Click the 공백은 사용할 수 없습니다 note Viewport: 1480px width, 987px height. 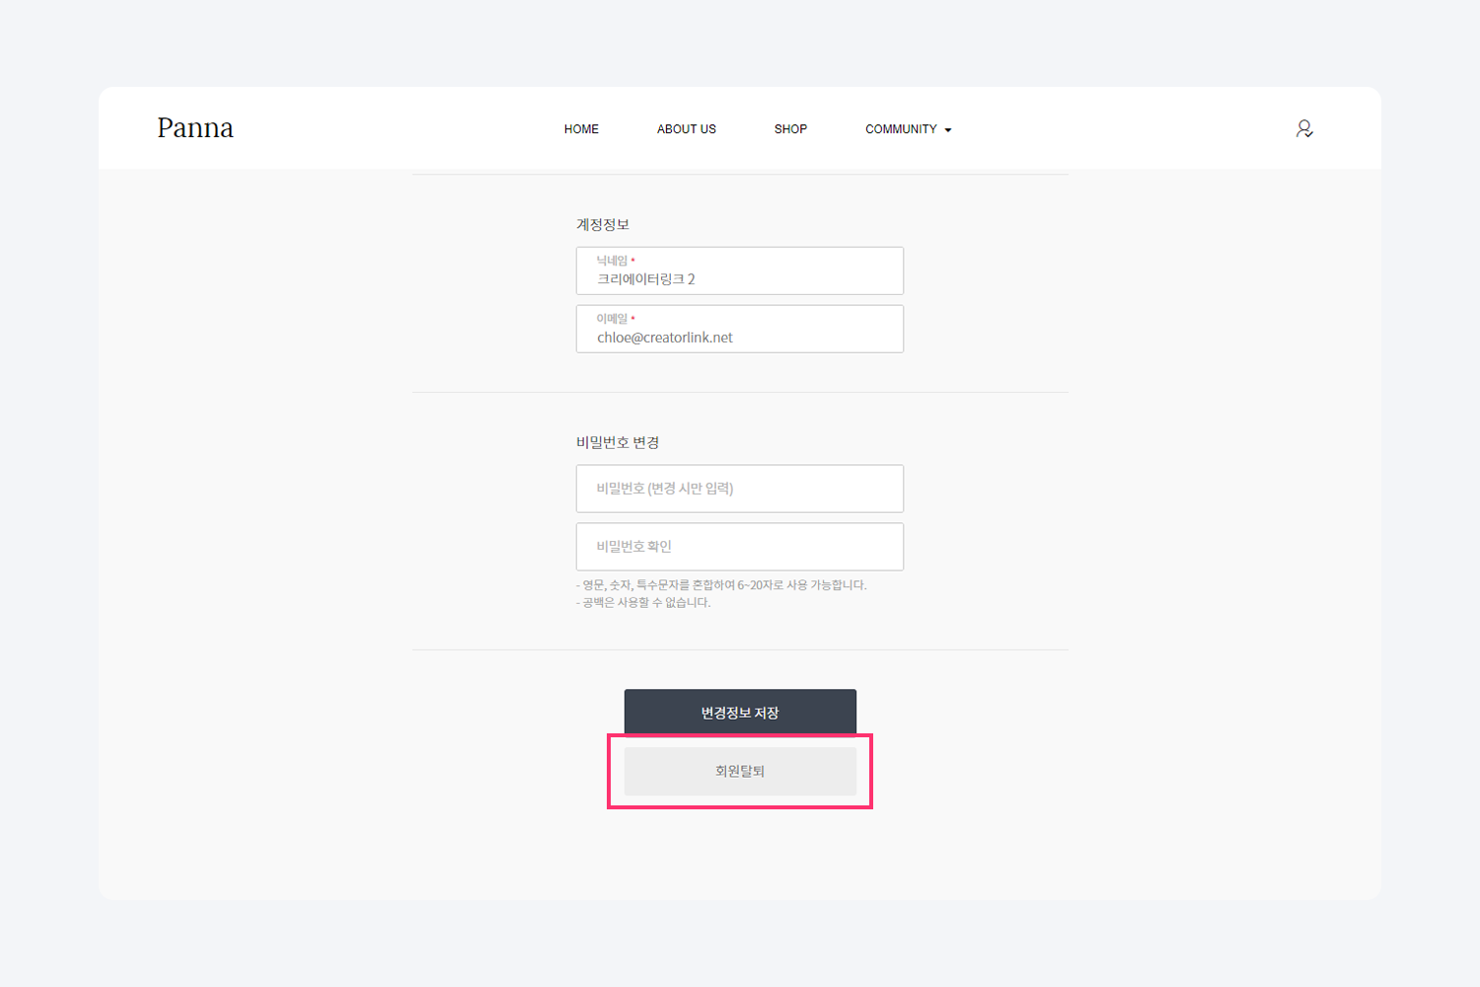(x=643, y=603)
